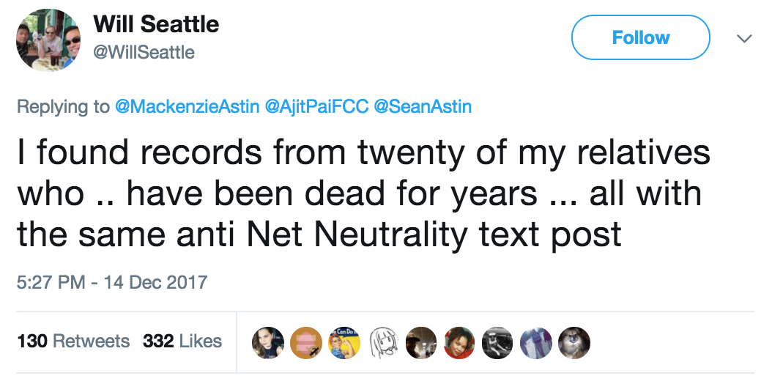772x384 pixels.
Task: View the 130 Retweets list
Action: (73, 341)
